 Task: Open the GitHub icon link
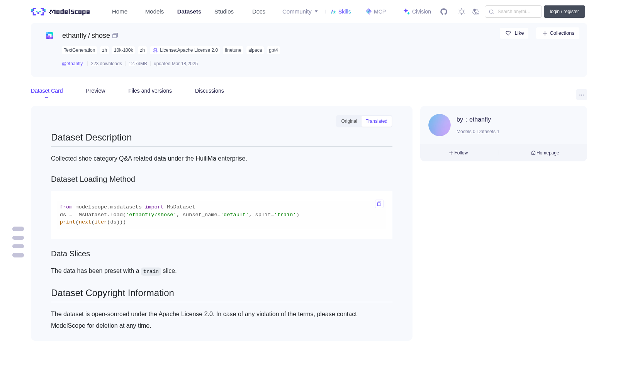[444, 12]
